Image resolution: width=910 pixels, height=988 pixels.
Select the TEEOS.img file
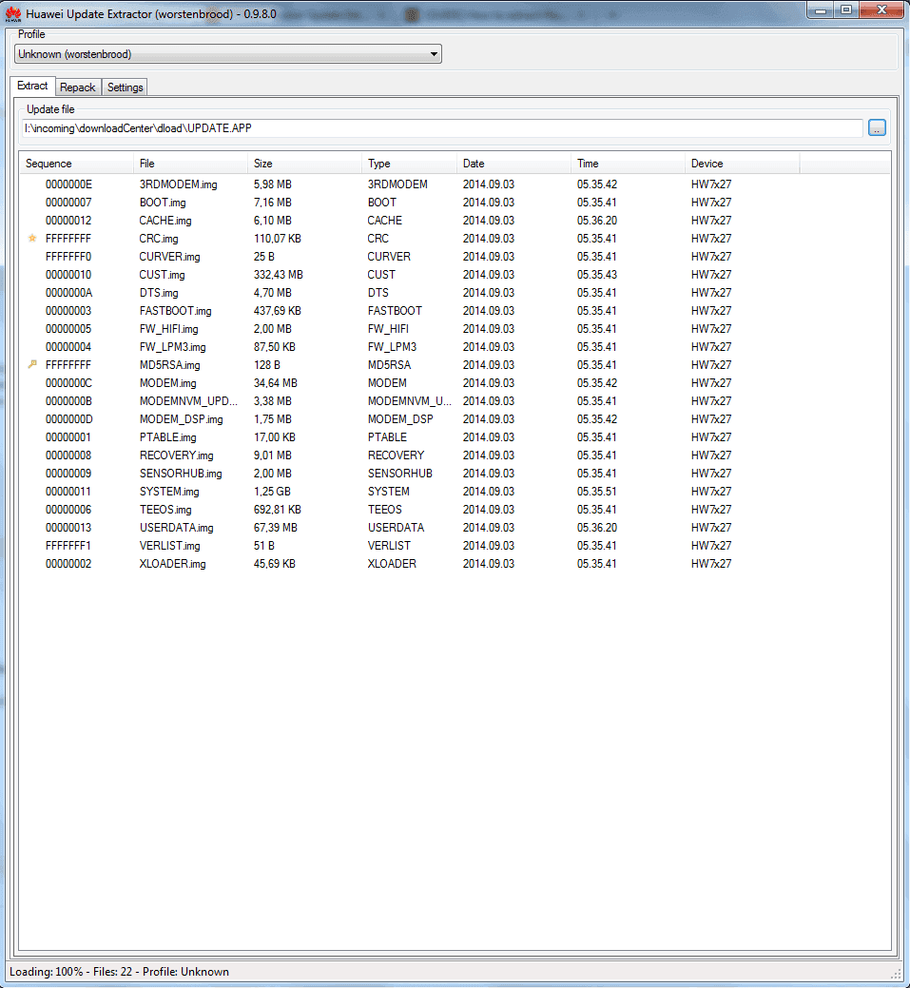point(165,509)
